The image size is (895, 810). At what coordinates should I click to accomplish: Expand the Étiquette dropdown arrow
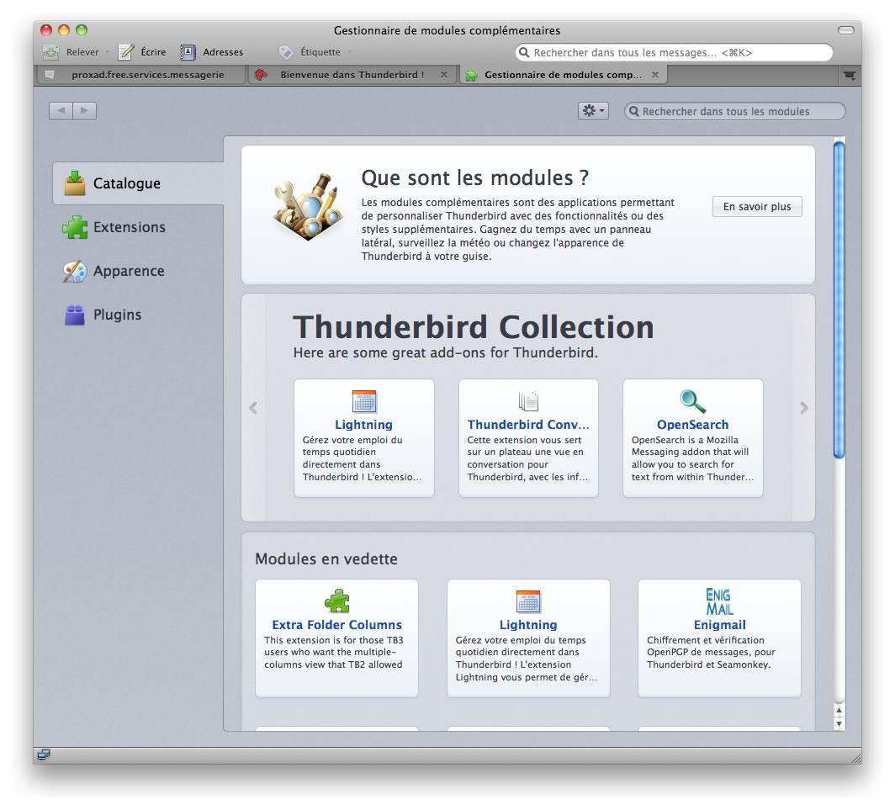pyautogui.click(x=349, y=52)
